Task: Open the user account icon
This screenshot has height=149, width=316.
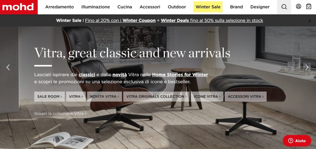Action: (298, 7)
